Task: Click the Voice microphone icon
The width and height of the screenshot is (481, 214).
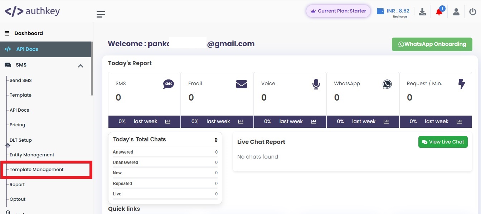Action: point(316,84)
